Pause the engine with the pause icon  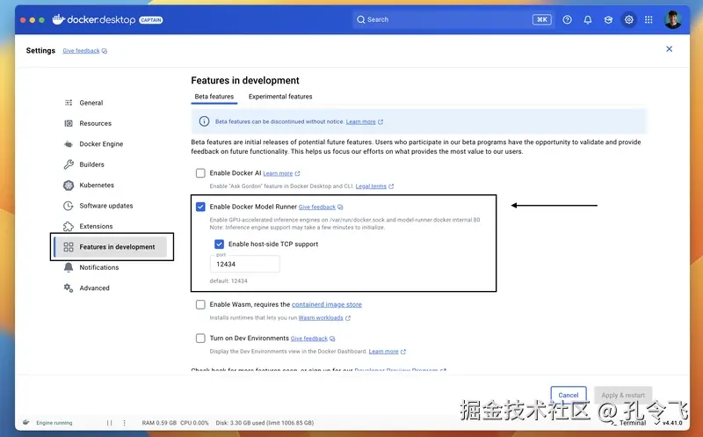[109, 423]
